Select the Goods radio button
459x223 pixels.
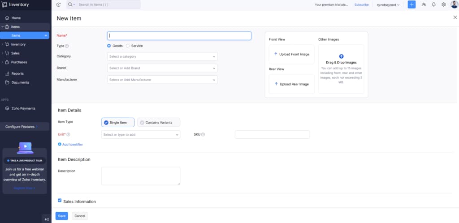coord(109,46)
